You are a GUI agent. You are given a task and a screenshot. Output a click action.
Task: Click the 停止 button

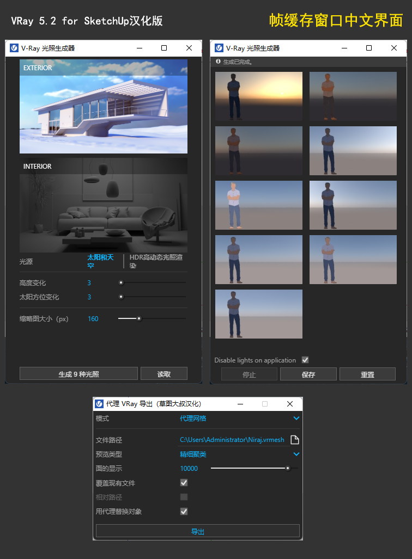click(x=249, y=374)
